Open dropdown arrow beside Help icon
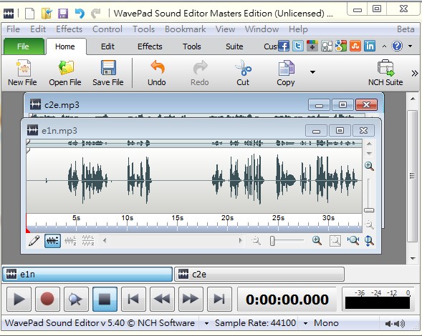 (410, 46)
